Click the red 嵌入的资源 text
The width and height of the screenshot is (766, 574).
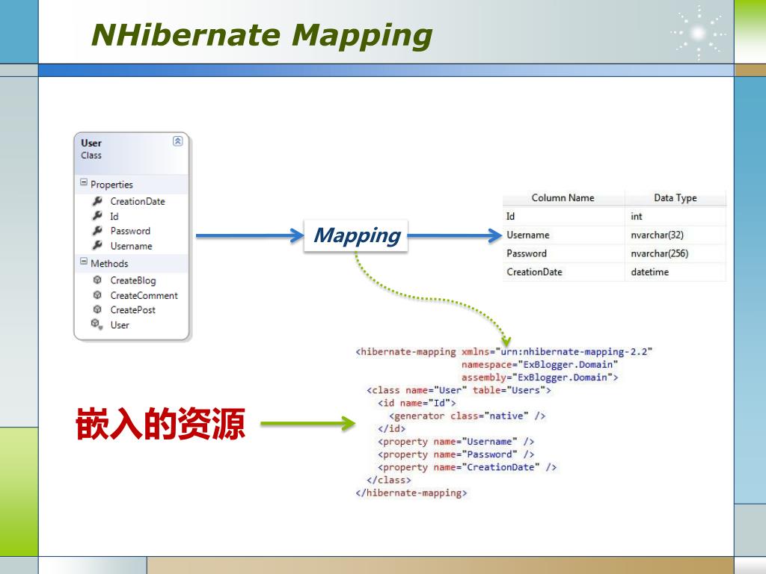160,425
